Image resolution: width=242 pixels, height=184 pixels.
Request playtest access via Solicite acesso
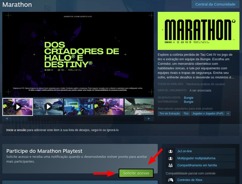pos(136,173)
